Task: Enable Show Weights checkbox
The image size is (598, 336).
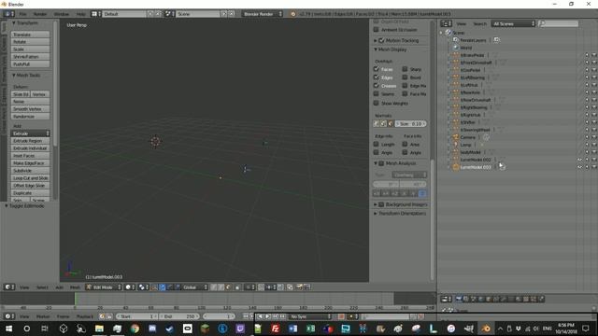Action: 376,103
